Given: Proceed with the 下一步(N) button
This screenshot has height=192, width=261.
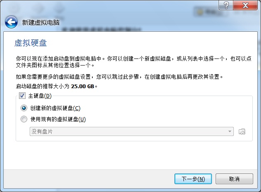Looking at the screenshot, I should [x=193, y=179].
